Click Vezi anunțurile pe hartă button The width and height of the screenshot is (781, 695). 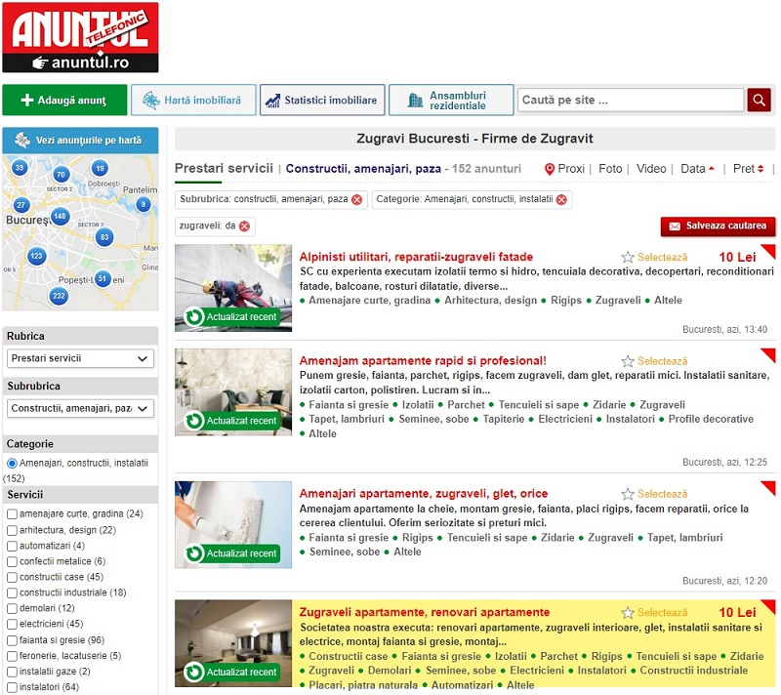80,141
